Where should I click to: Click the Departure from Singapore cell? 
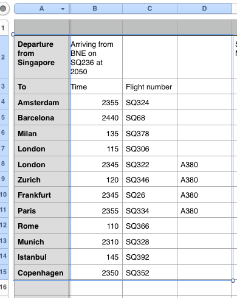point(42,57)
